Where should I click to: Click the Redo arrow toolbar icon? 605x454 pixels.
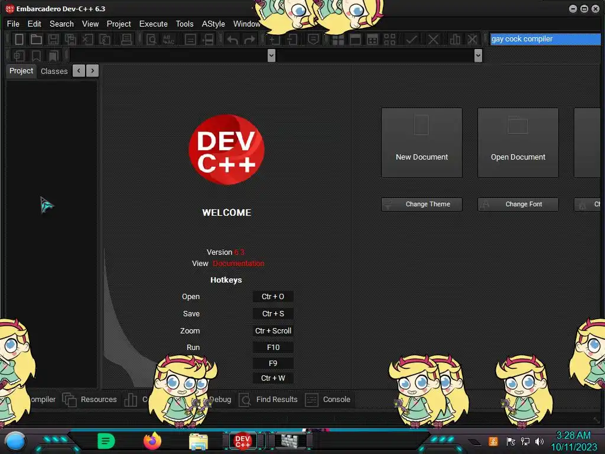pos(250,40)
